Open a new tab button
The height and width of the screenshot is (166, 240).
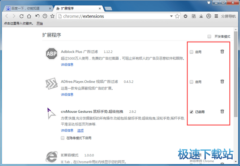(x=108, y=9)
